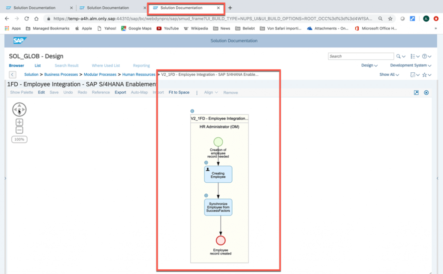Open the YouTube bookmark
443x274 pixels.
click(167, 28)
